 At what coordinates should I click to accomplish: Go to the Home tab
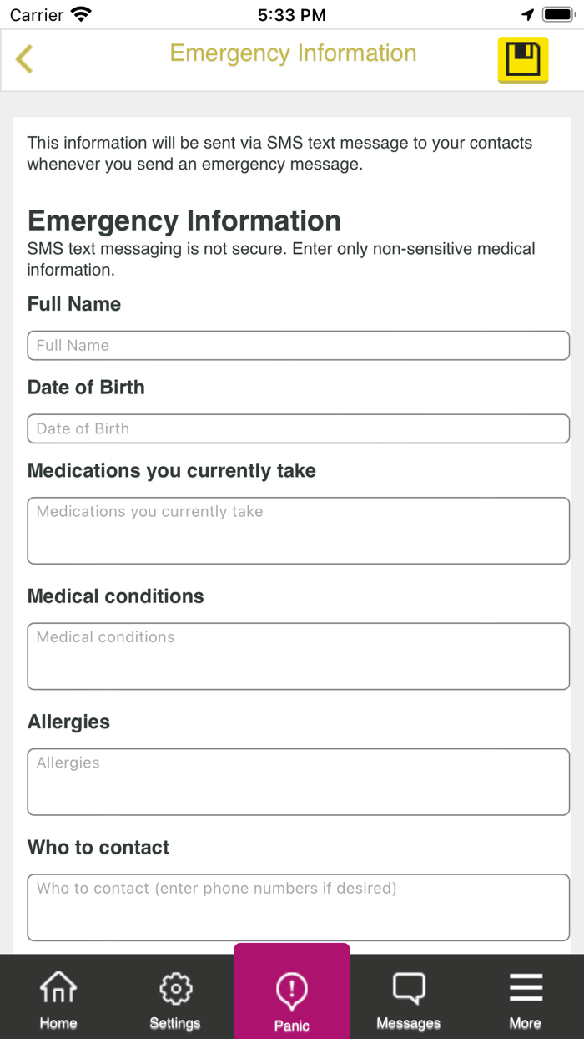pos(58,1000)
